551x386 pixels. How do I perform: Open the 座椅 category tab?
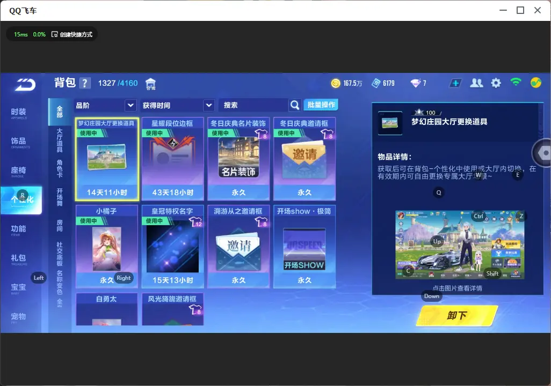pos(19,171)
